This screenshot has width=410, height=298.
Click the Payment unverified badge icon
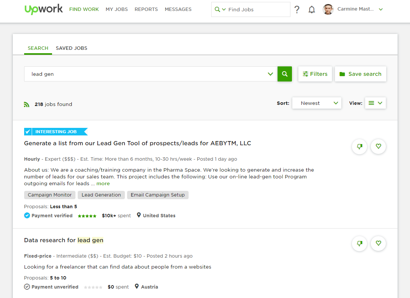[x=27, y=287]
